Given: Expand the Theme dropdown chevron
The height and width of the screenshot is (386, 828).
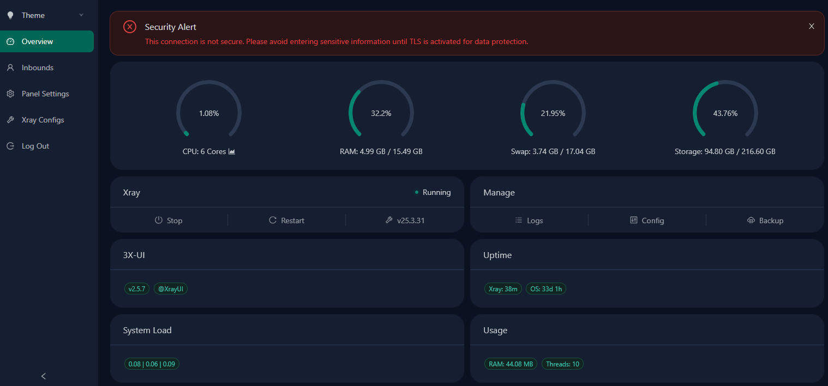Looking at the screenshot, I should click(81, 15).
